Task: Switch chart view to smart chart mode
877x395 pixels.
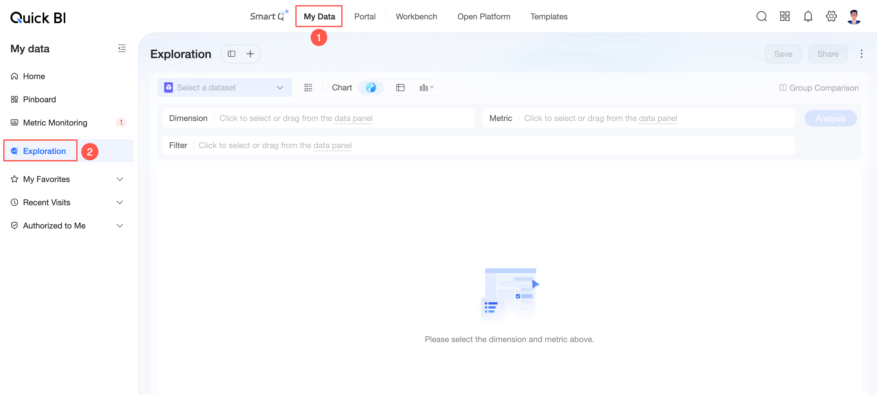Action: tap(371, 88)
